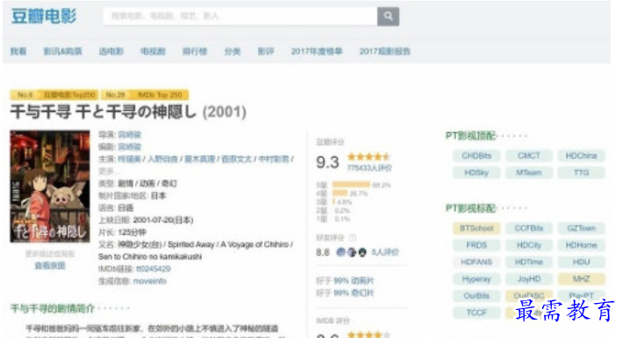The image size is (622, 338).
Task: Open the 2017观影报告 nav item
Action: [385, 52]
